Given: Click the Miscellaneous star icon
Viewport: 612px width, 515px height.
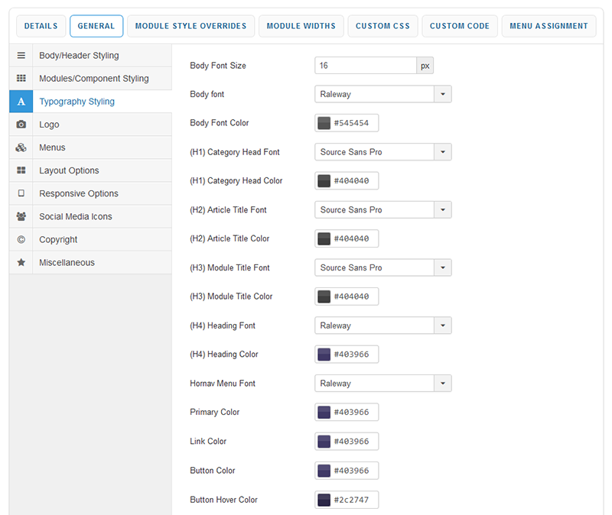Looking at the screenshot, I should tap(21, 262).
